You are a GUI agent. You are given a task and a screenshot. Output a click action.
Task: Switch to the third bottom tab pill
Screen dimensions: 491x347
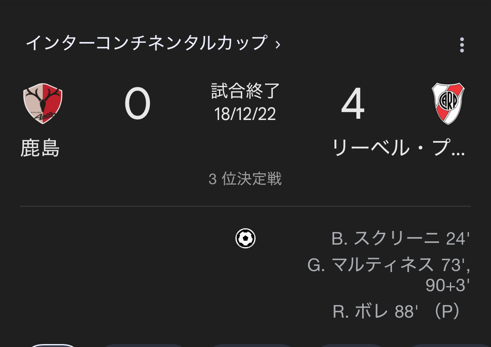click(252, 345)
